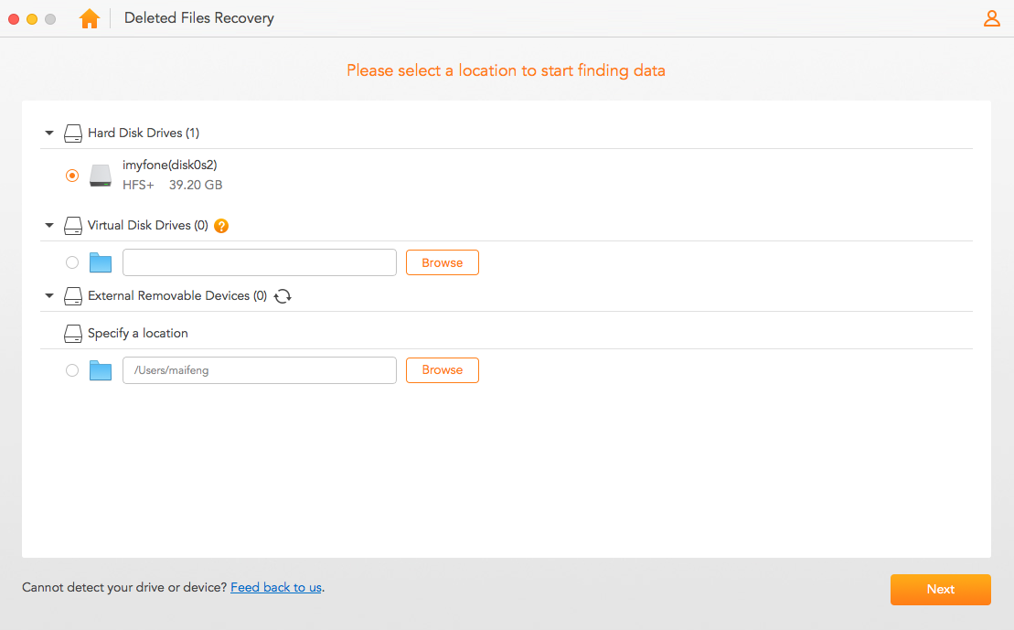This screenshot has width=1014, height=630.
Task: Click the home icon in the toolbar
Action: pos(89,17)
